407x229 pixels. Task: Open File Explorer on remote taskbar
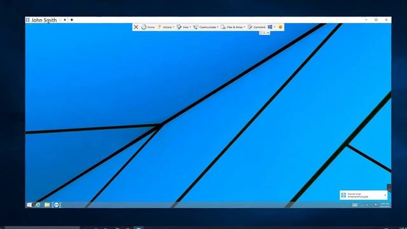coord(47,205)
